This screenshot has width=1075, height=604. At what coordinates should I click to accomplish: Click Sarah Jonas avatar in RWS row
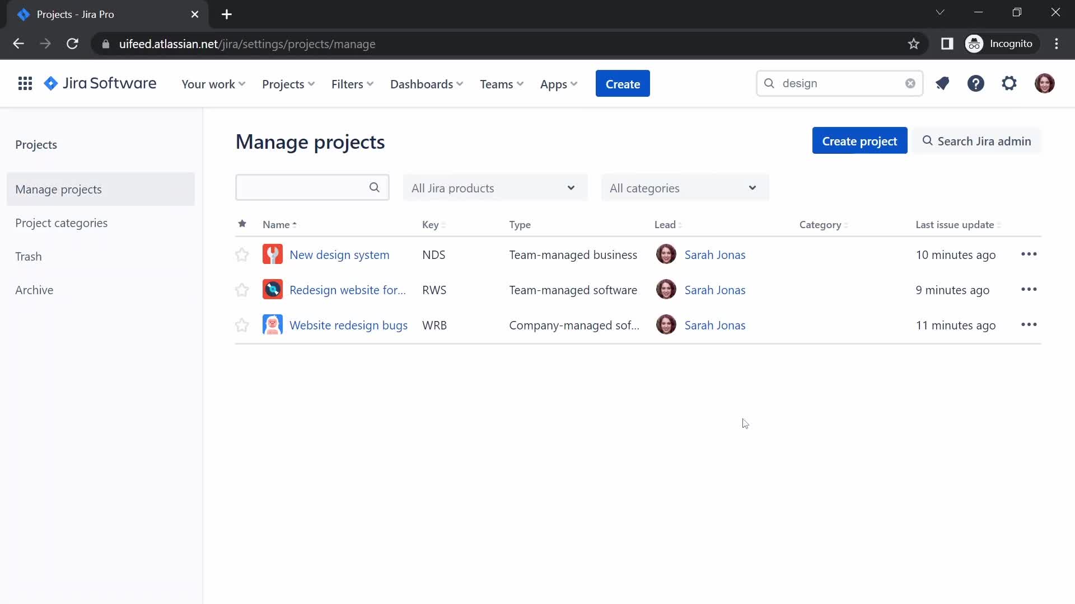click(x=666, y=290)
